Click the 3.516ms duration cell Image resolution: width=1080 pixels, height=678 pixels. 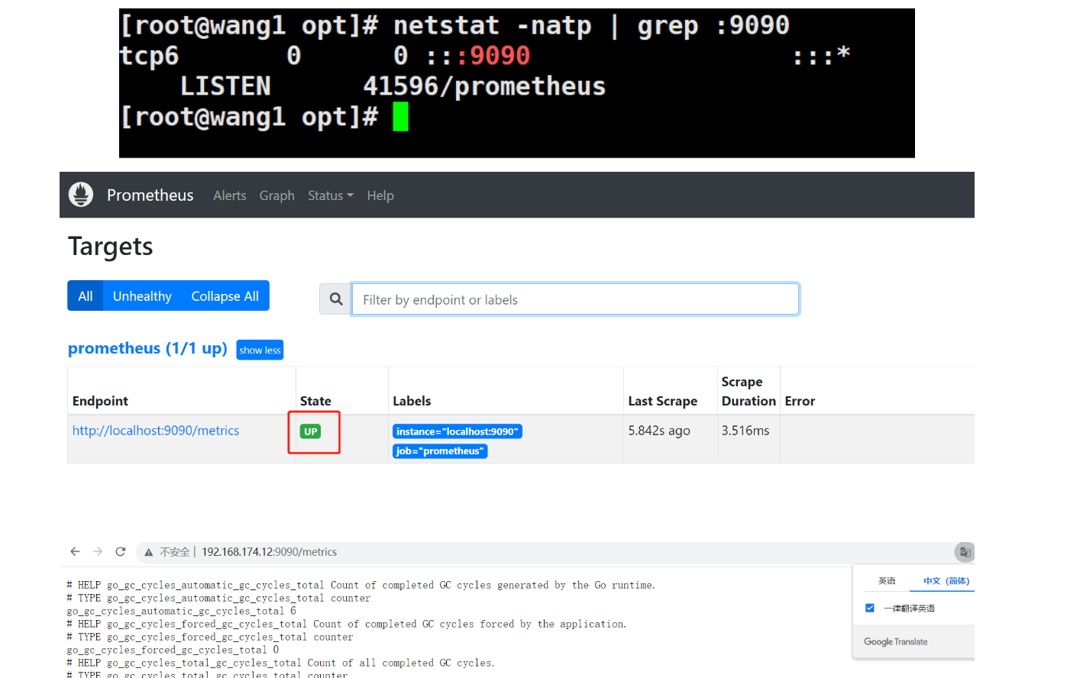(745, 431)
